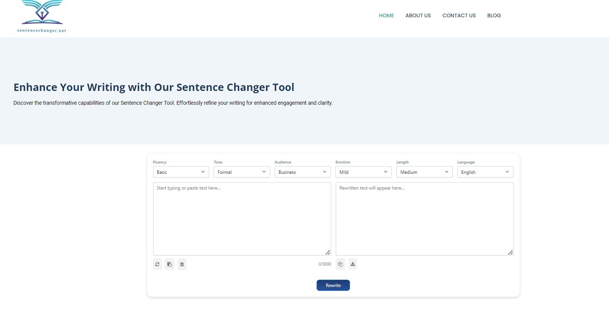The width and height of the screenshot is (609, 315).
Task: Go to the HOME menu item
Action: click(x=386, y=16)
